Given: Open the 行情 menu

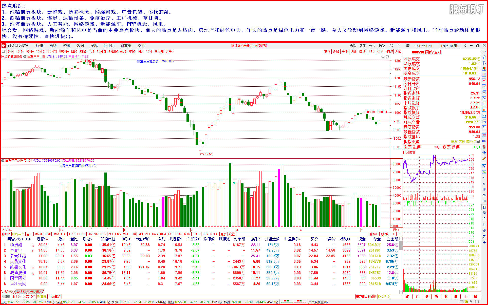Looking at the screenshot, I should coord(39,46).
